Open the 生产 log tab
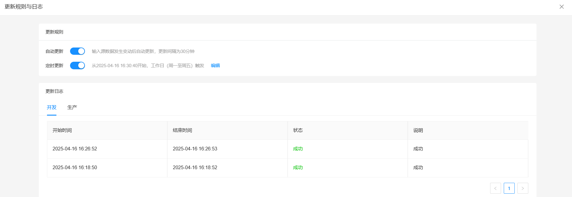This screenshot has width=572, height=197. coord(72,107)
